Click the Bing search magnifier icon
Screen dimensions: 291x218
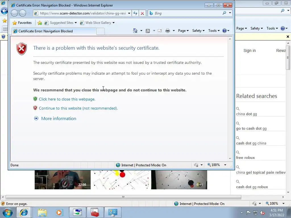[225, 13]
